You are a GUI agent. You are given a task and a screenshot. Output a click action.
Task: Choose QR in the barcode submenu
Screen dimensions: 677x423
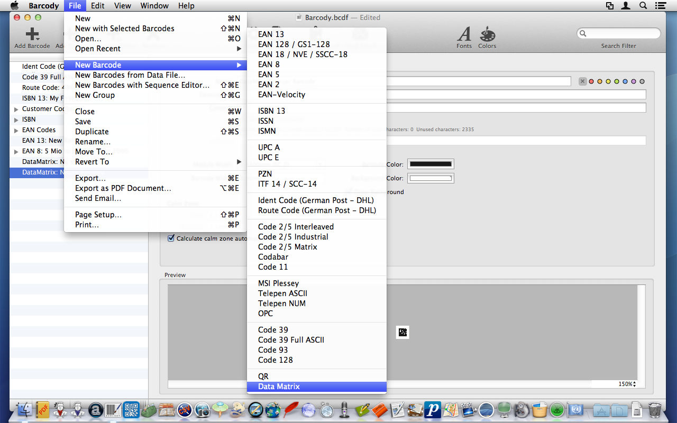[317, 376]
